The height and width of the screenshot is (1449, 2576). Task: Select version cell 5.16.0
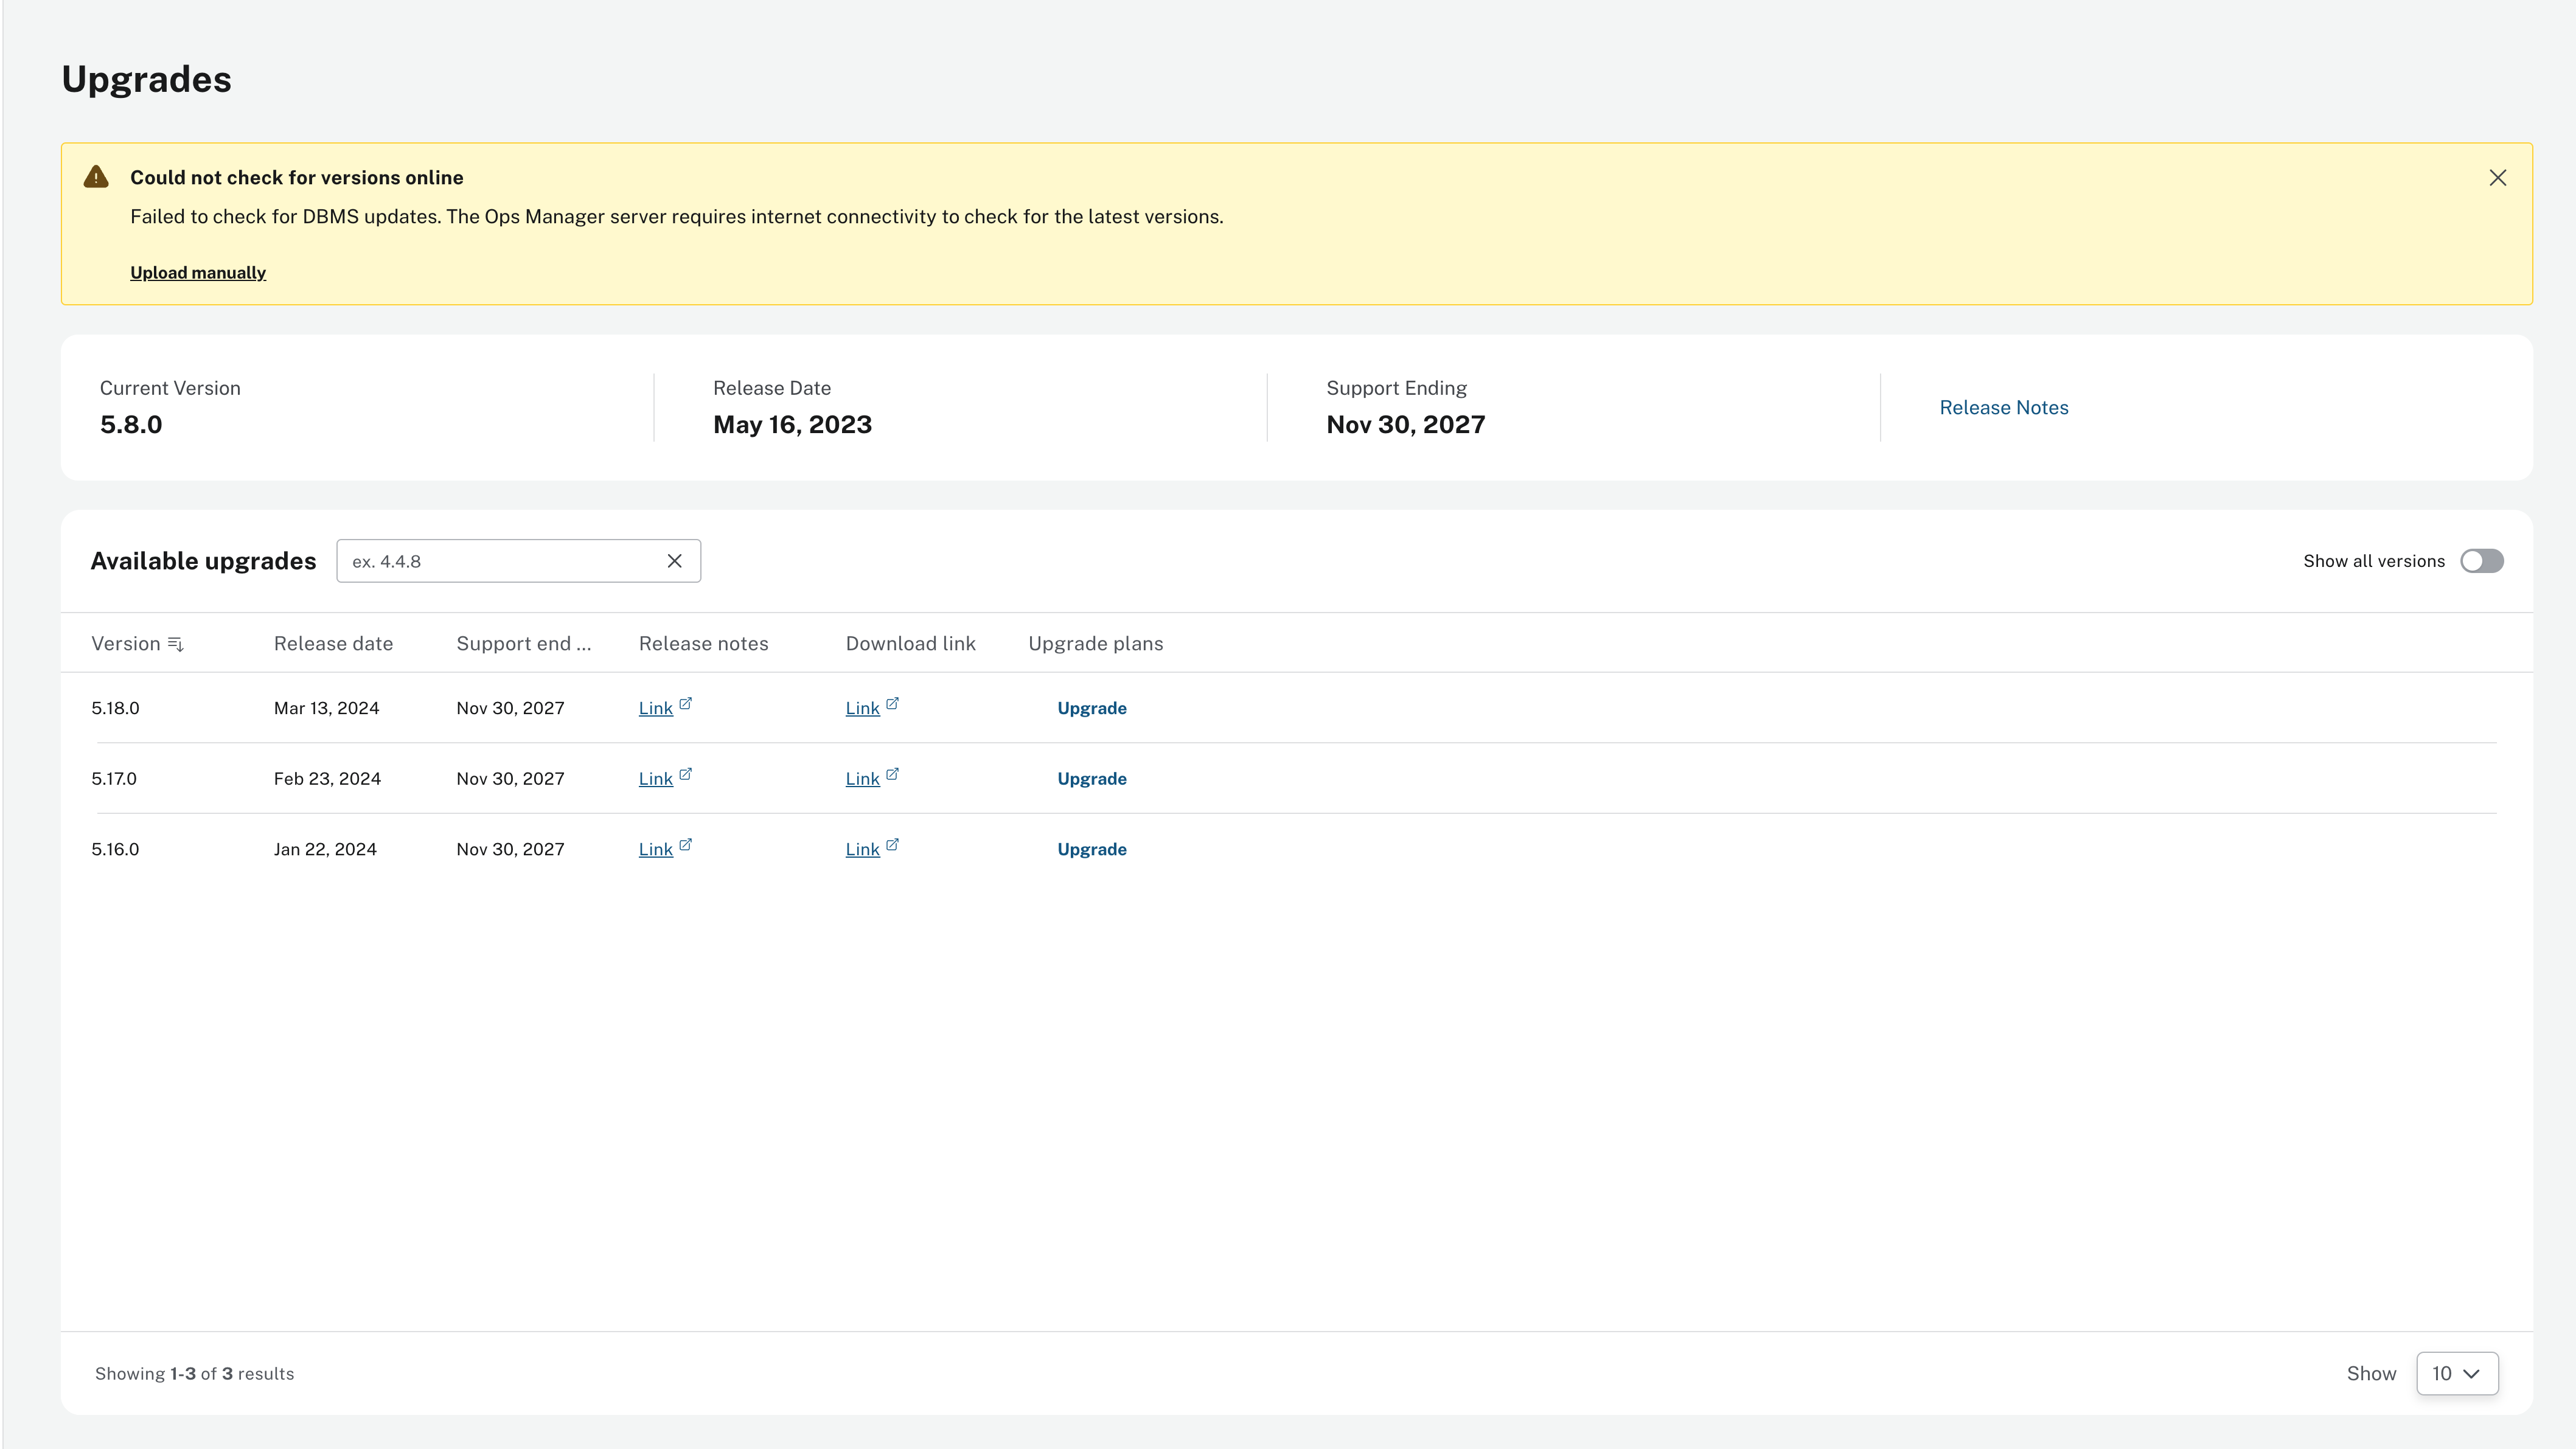pos(115,849)
